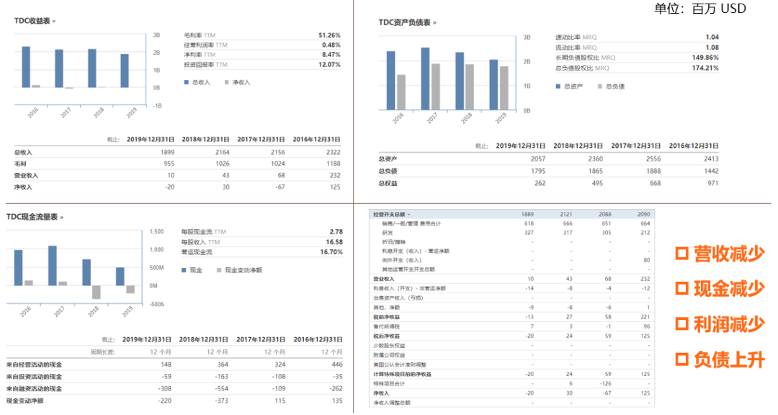
Task: Click the 2016 总收入 cell 2322
Action: pos(334,153)
